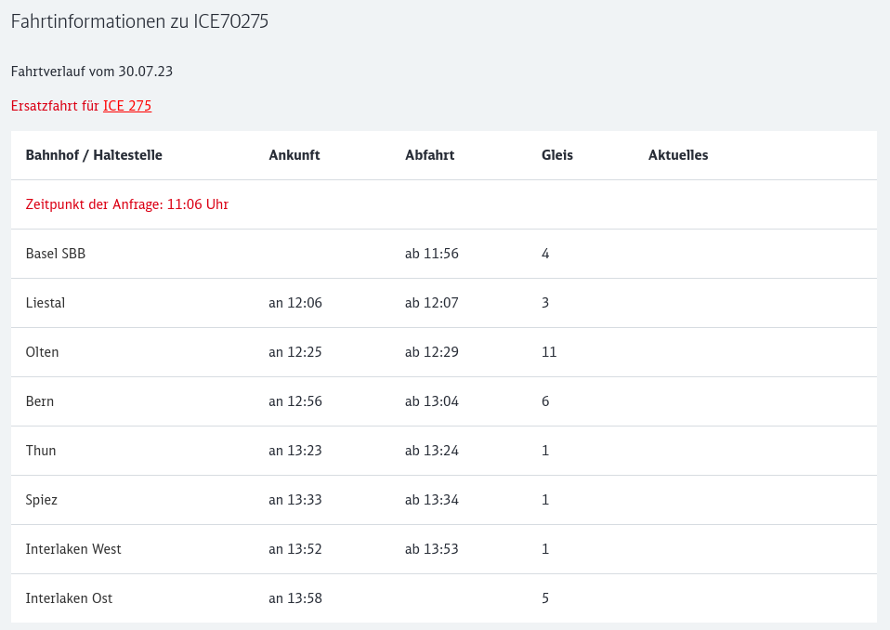Click the Gleis column header
The height and width of the screenshot is (630, 890).
pos(556,155)
